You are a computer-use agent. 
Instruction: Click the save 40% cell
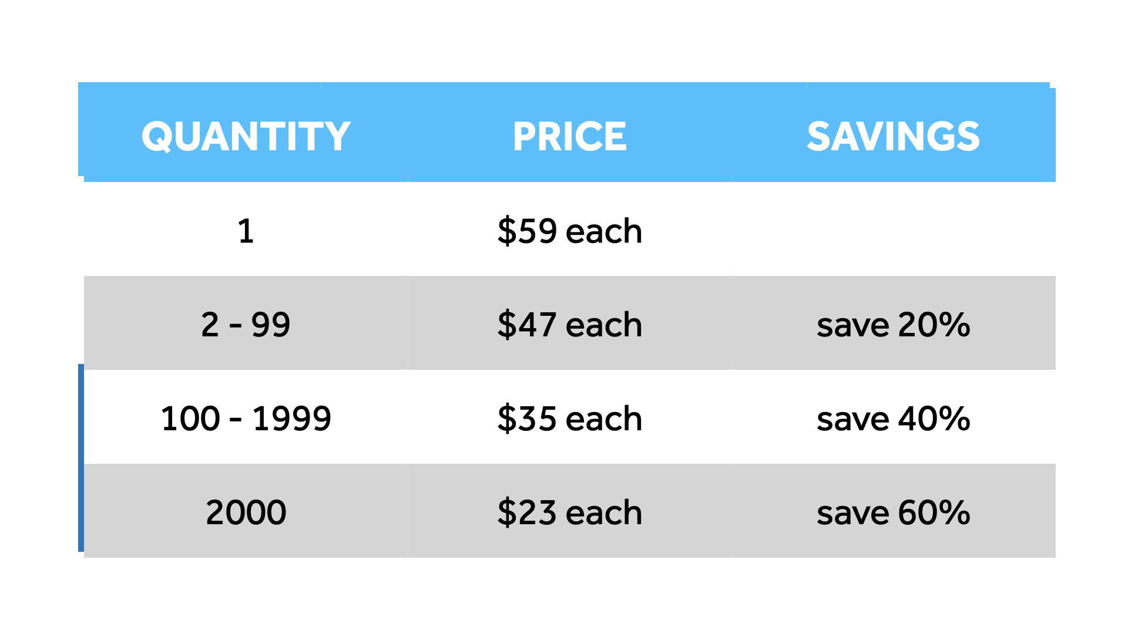click(893, 418)
